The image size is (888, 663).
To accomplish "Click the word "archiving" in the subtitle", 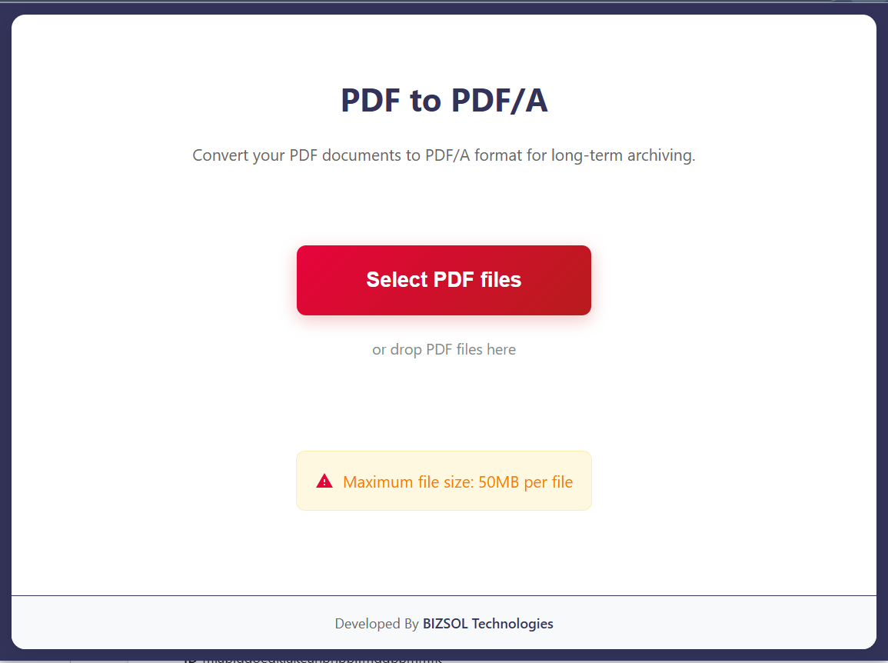I will point(660,155).
